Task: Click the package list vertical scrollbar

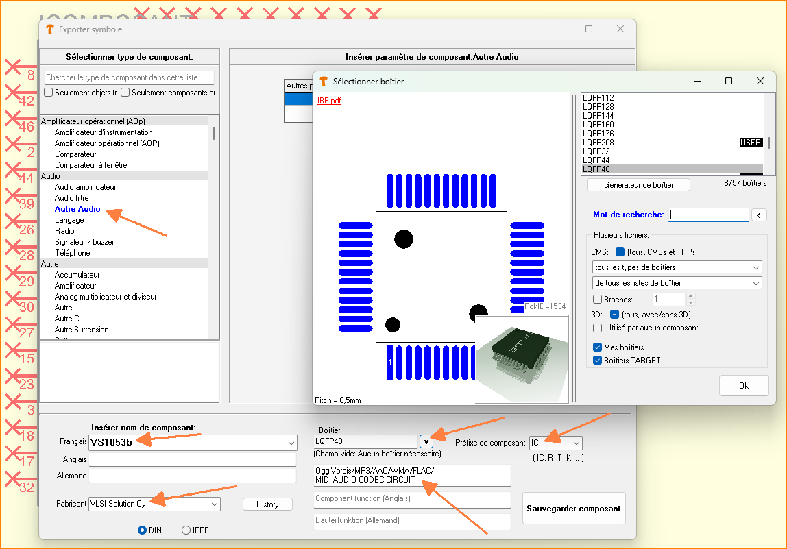Action: click(x=768, y=143)
